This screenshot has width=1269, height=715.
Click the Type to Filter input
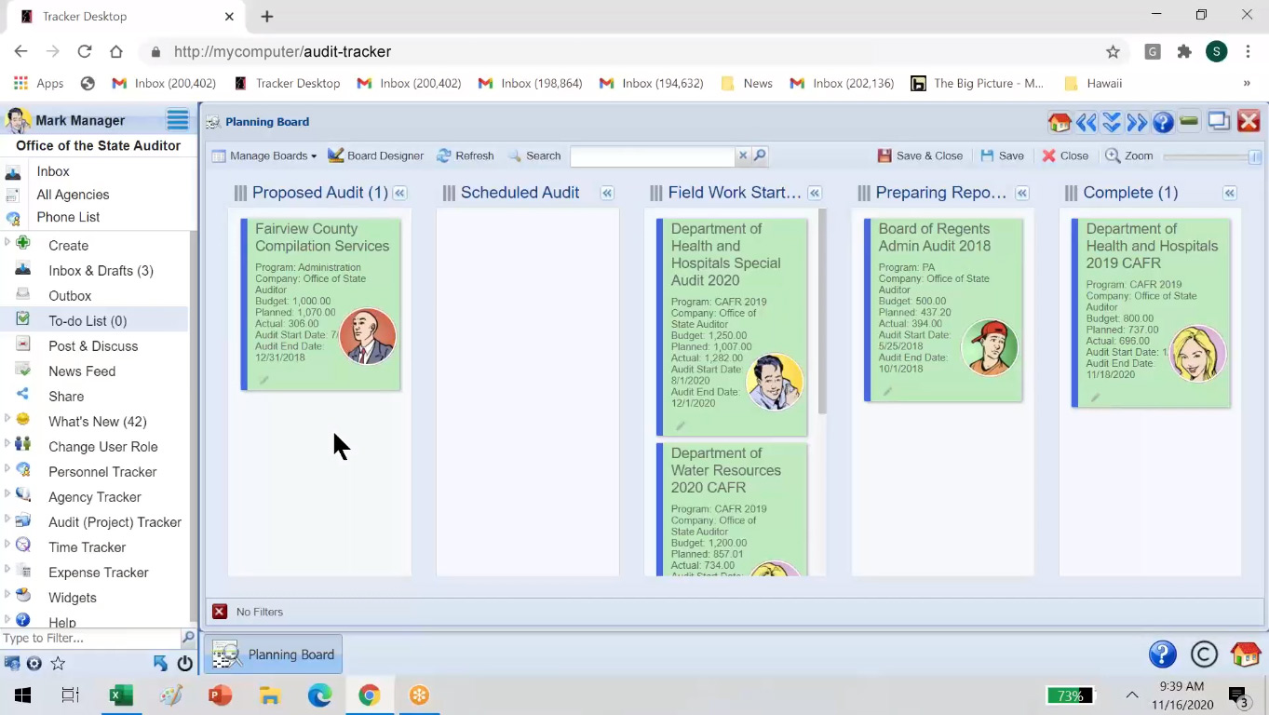click(x=89, y=638)
